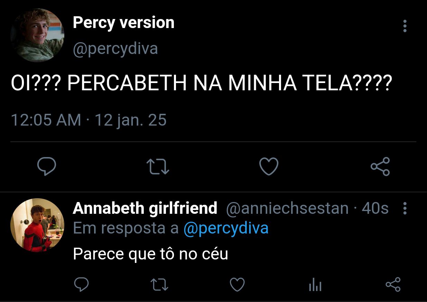Open the Percy version profile picture
The width and height of the screenshot is (427, 302).
click(37, 35)
